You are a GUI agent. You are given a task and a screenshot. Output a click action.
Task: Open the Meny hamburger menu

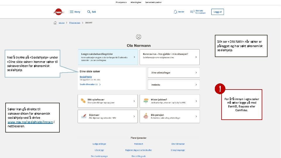75,12
